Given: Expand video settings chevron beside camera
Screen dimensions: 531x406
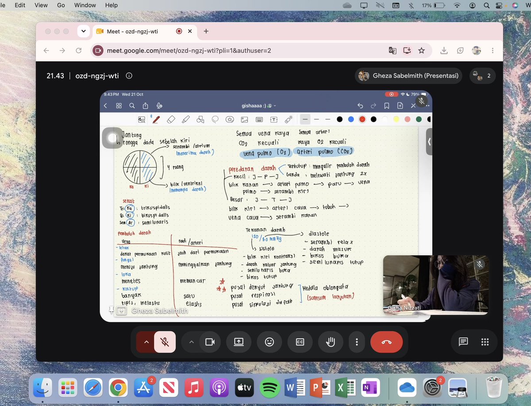Looking at the screenshot, I should pos(191,342).
